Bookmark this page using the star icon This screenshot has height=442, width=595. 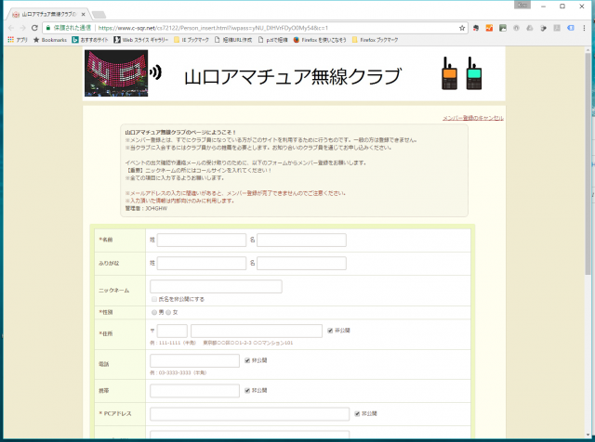(x=462, y=28)
